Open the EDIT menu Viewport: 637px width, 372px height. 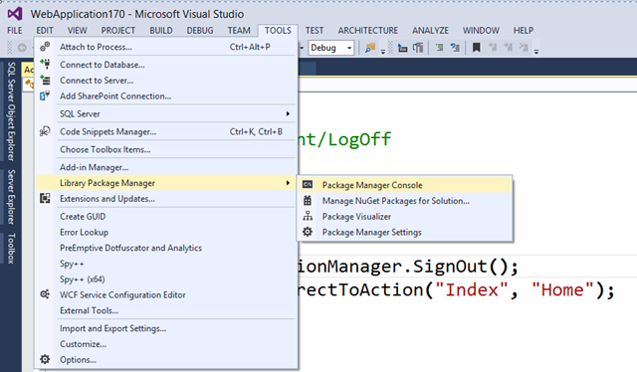(x=45, y=31)
